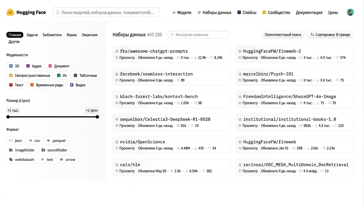Click the left handle of size slider
The image size is (364, 205).
[8, 117]
